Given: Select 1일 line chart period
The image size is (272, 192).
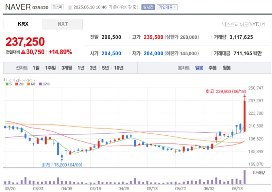Looking at the screenshot, I should coord(36,68).
